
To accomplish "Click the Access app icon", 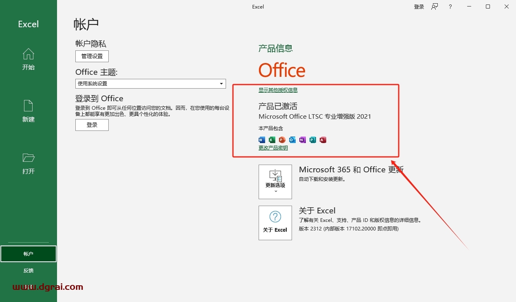I will (x=323, y=140).
